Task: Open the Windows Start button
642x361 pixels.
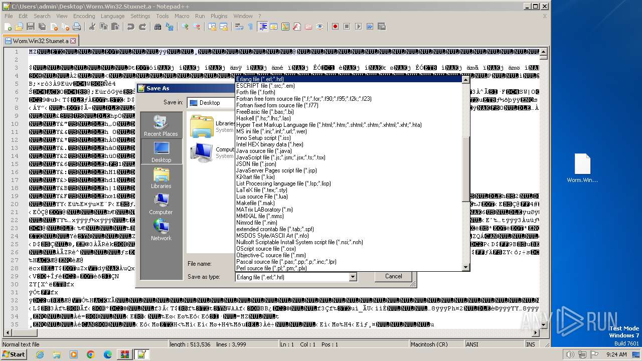Action: [14, 354]
